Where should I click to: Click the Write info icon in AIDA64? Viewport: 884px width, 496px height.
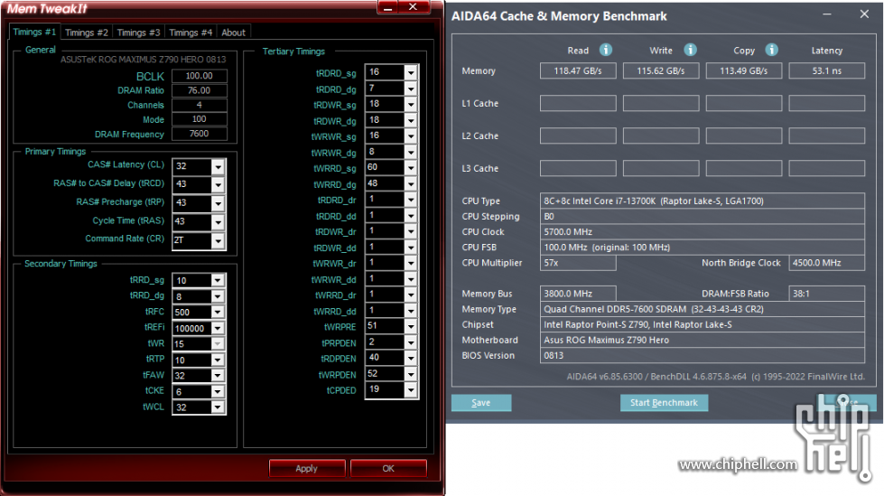690,51
